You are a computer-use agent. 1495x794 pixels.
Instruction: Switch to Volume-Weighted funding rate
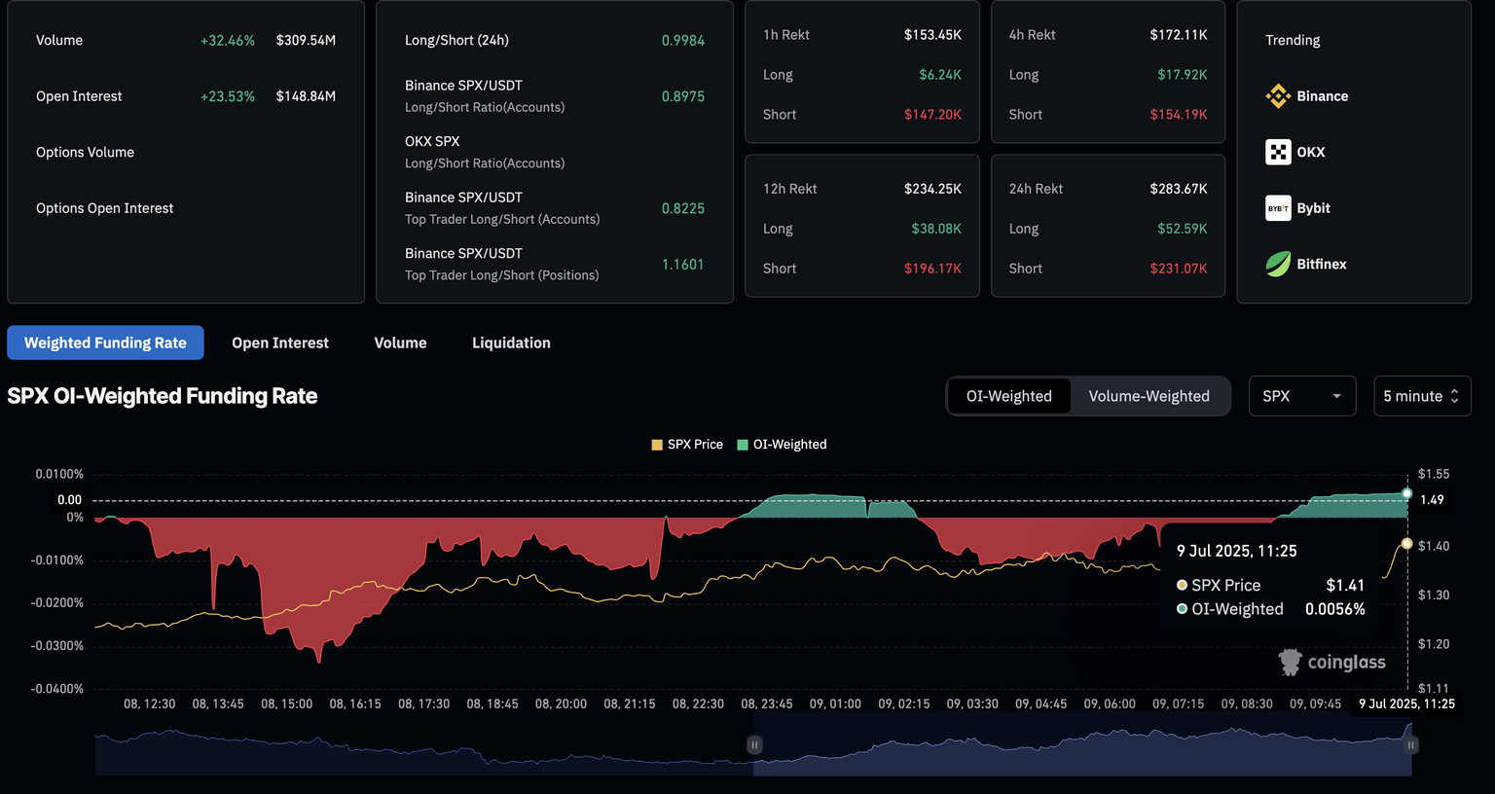click(x=1149, y=396)
